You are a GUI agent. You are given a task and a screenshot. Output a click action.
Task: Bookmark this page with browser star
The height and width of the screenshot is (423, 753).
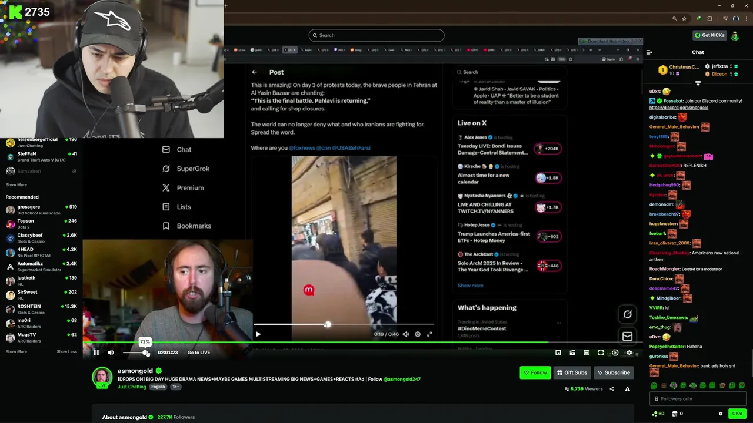click(x=684, y=19)
